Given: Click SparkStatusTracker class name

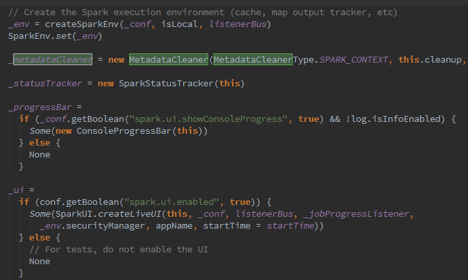Looking at the screenshot, I should pyautogui.click(x=166, y=84).
